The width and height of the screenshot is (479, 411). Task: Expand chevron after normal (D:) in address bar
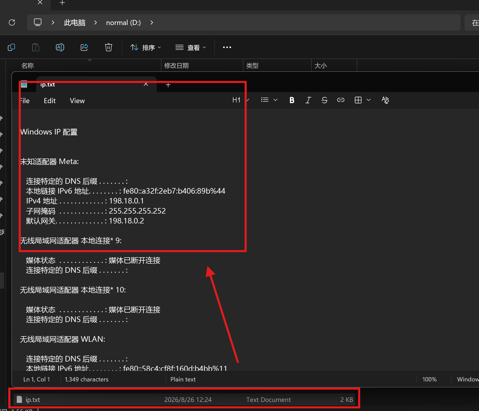point(152,22)
